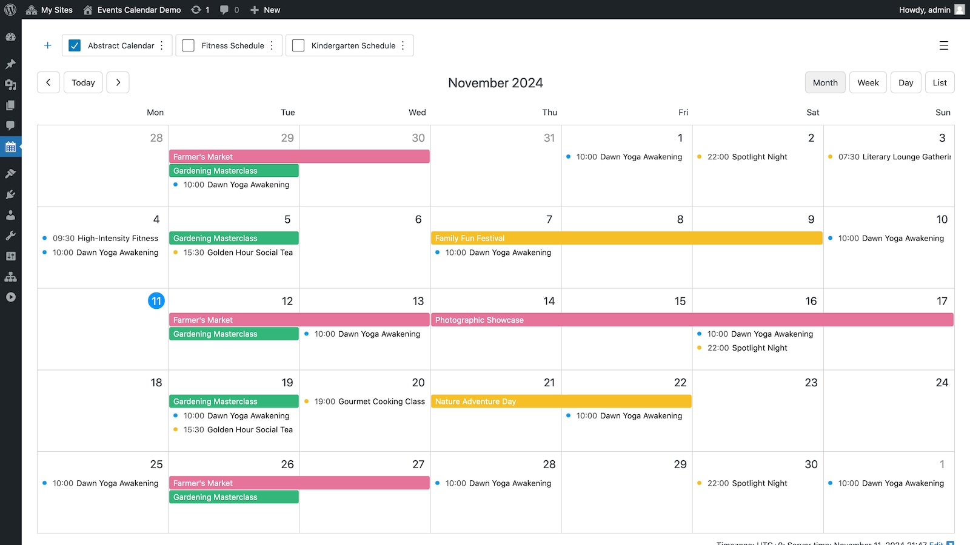Viewport: 970px width, 545px height.
Task: Uncheck the Abstract Calendar checkbox
Action: 75,45
